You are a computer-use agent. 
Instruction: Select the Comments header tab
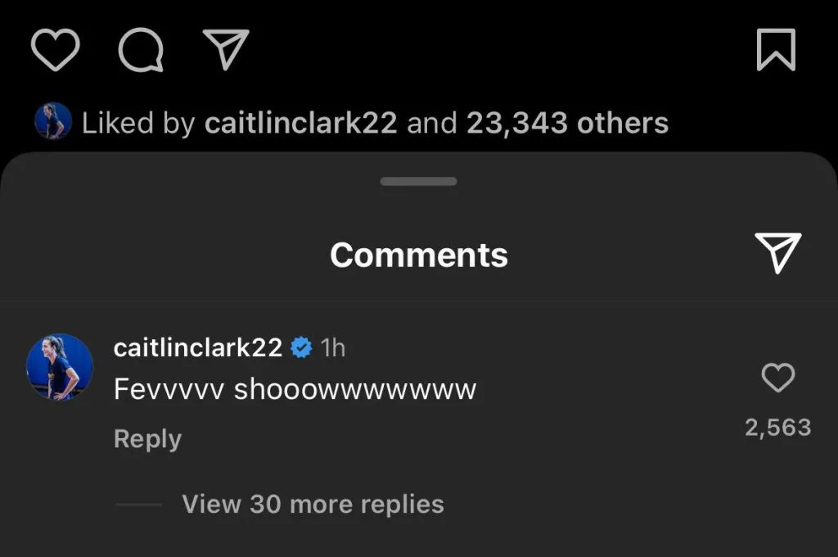click(418, 254)
